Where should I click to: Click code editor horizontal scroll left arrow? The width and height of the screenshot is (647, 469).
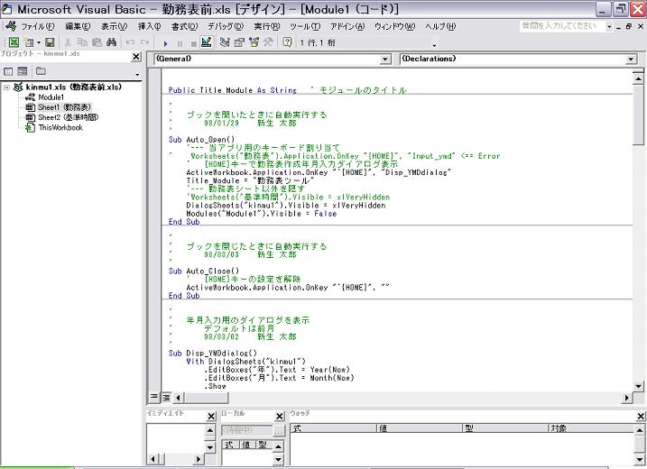click(x=178, y=398)
